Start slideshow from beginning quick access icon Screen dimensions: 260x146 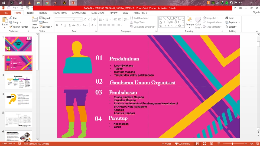coord(28,8)
